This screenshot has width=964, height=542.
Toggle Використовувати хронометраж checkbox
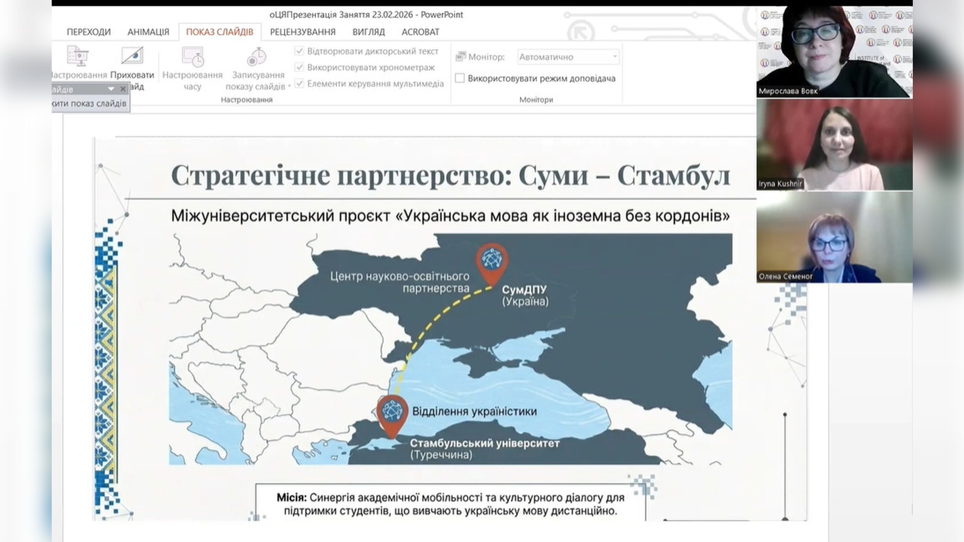(300, 67)
